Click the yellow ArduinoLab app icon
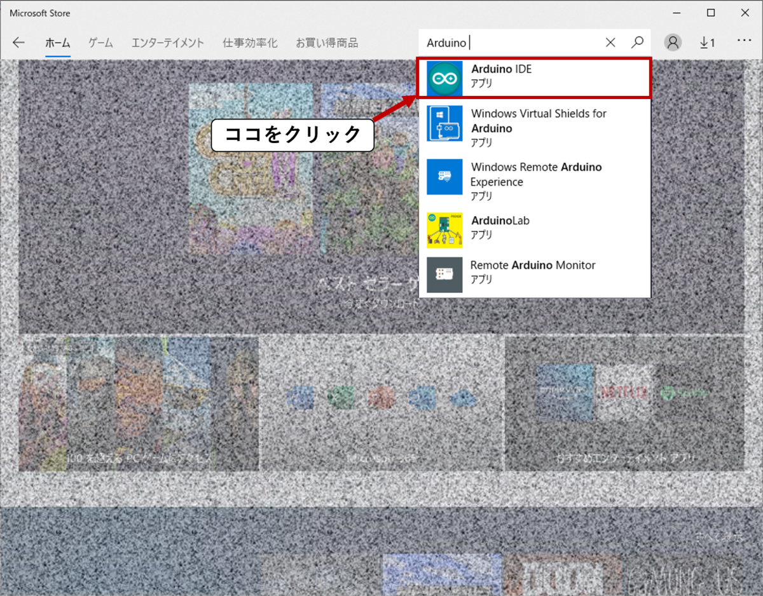The width and height of the screenshot is (763, 596). click(444, 230)
